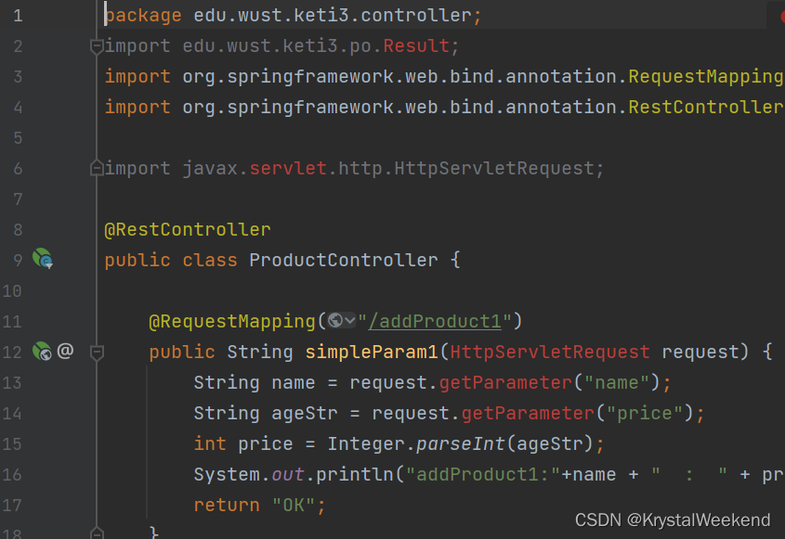Click the Spring request mapping gutter icon beside simpleParam1
This screenshot has width=785, height=539.
(42, 351)
